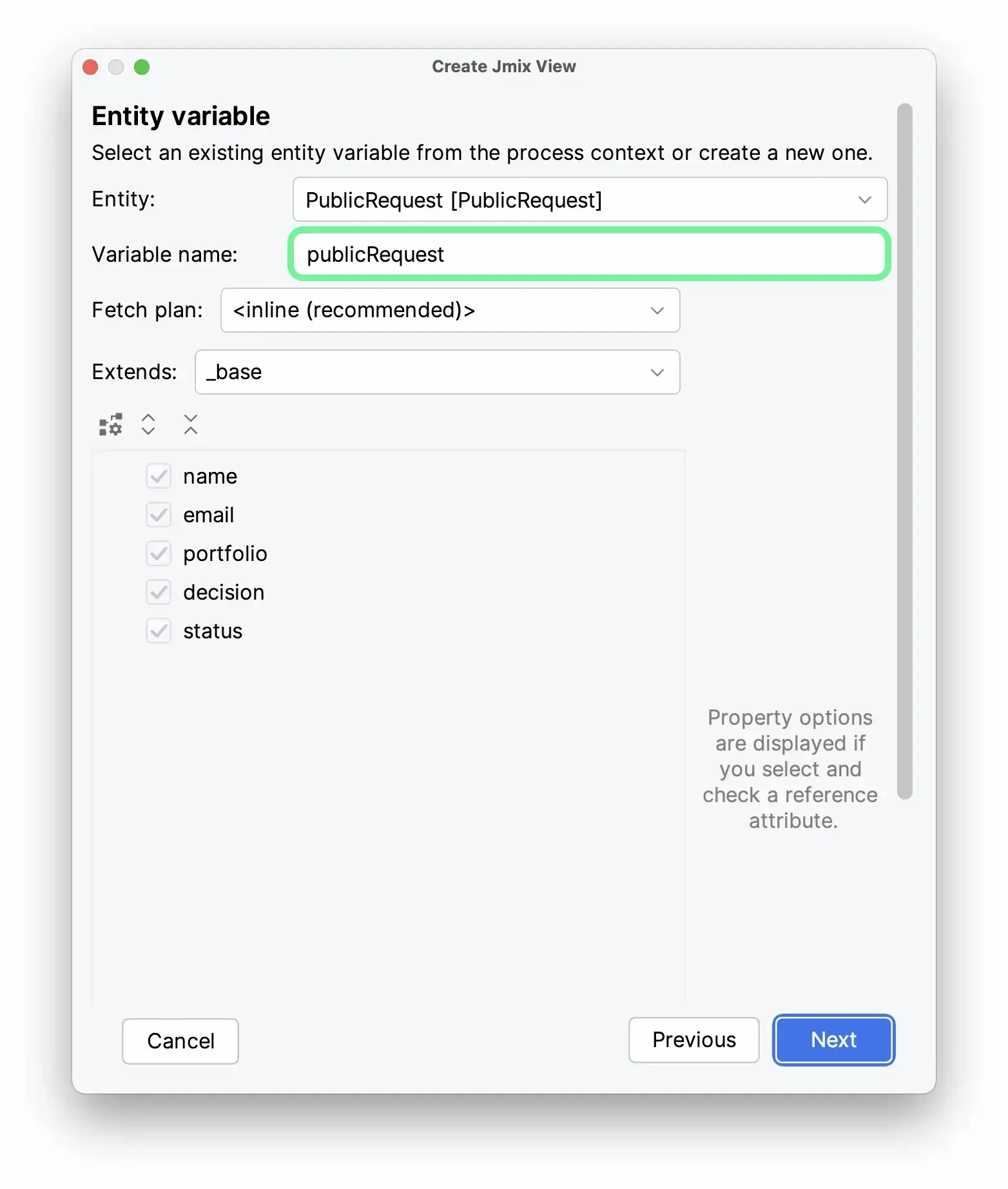Image resolution: width=1008 pixels, height=1189 pixels.
Task: Go back with the Previous button
Action: click(x=693, y=1040)
